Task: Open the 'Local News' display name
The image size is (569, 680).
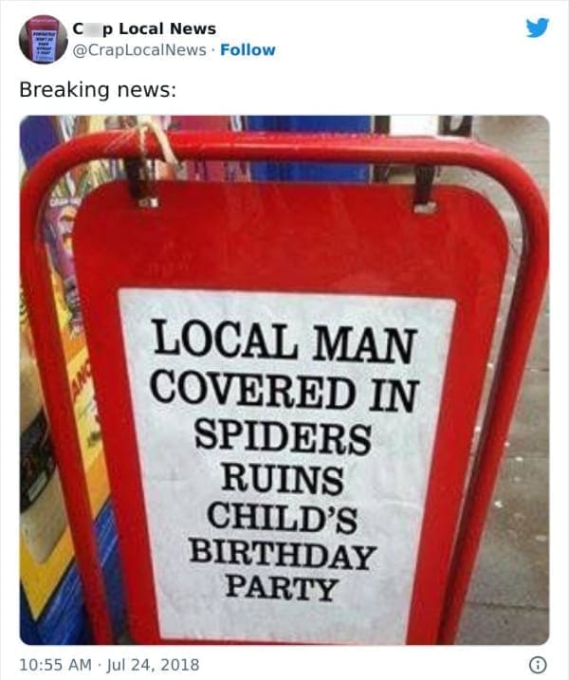Action: [x=144, y=28]
